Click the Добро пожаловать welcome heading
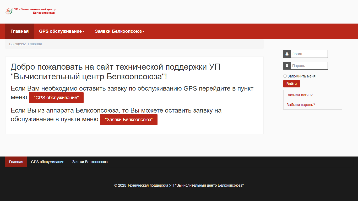The image size is (358, 201). (115, 72)
